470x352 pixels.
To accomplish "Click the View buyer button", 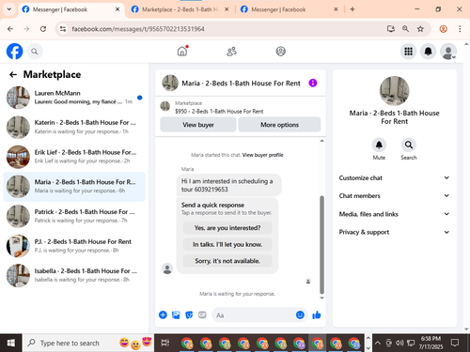I will 198,125.
